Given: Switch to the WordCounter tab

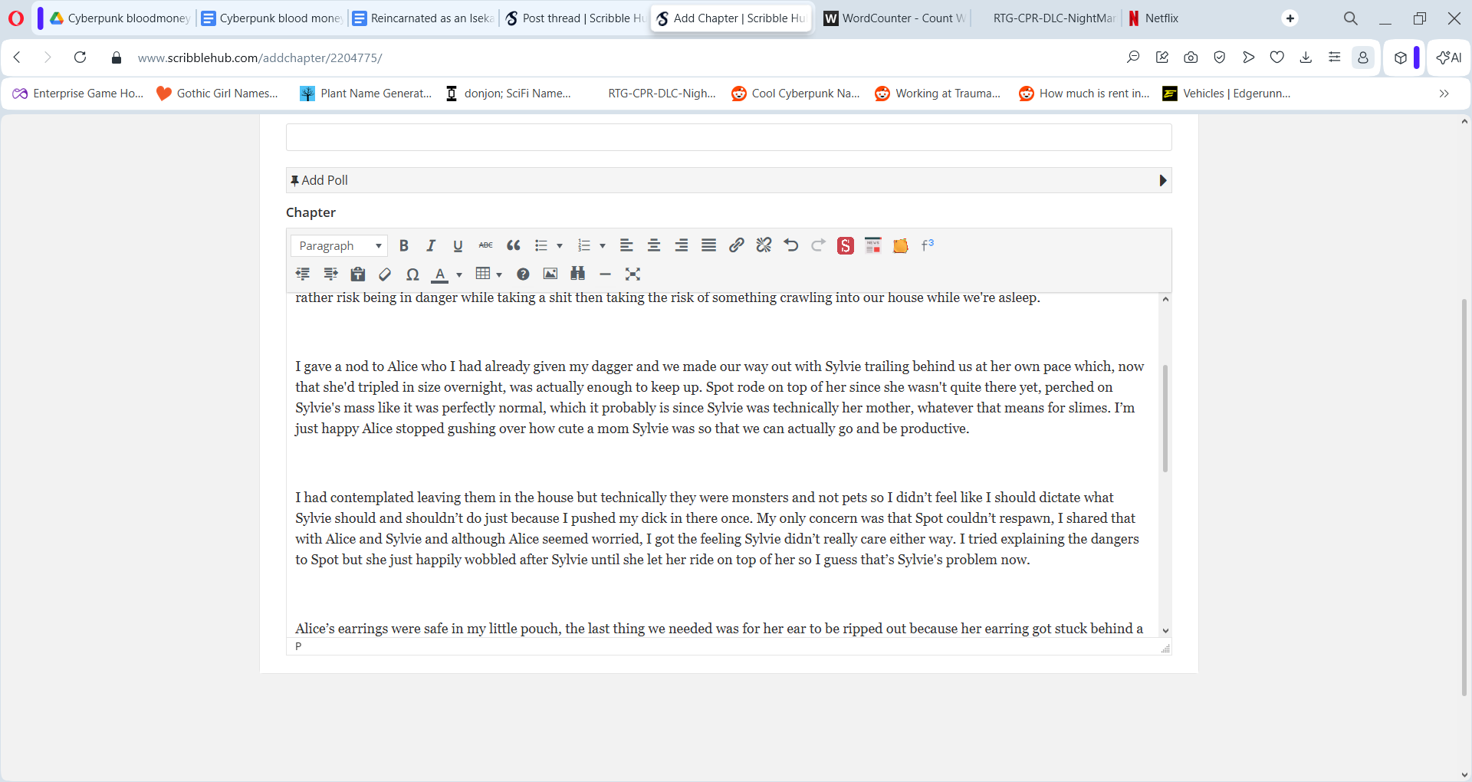Looking at the screenshot, I should click(894, 18).
